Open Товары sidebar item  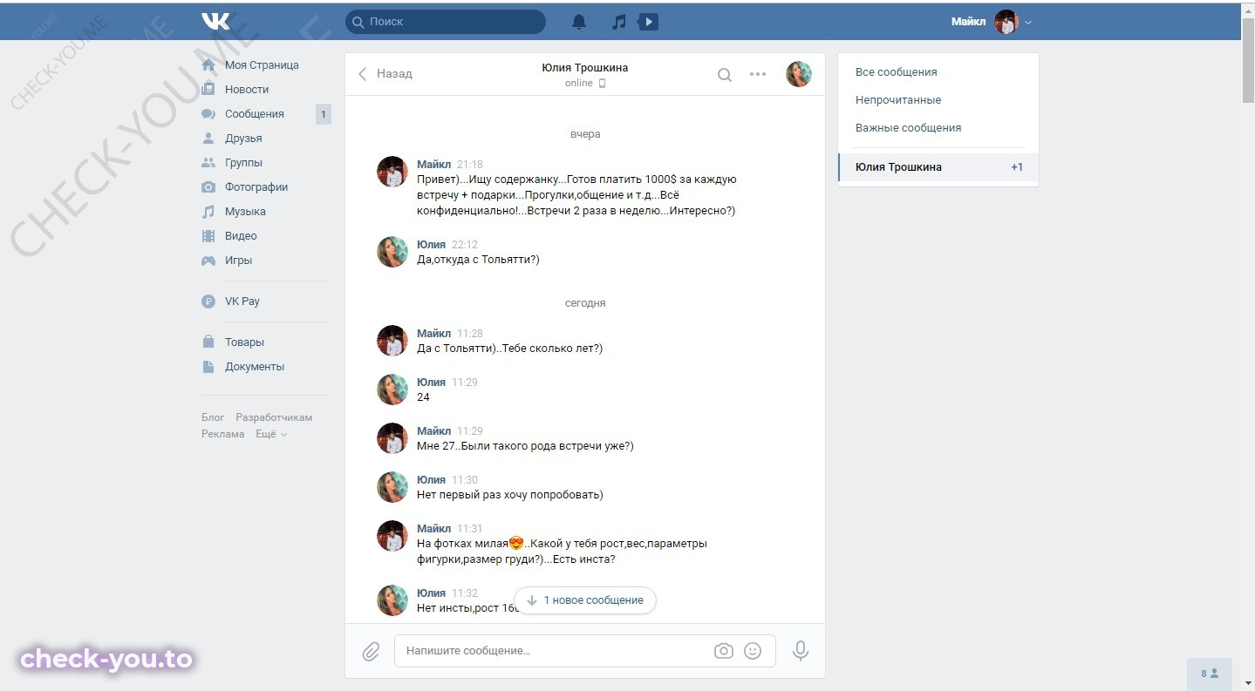(x=244, y=342)
